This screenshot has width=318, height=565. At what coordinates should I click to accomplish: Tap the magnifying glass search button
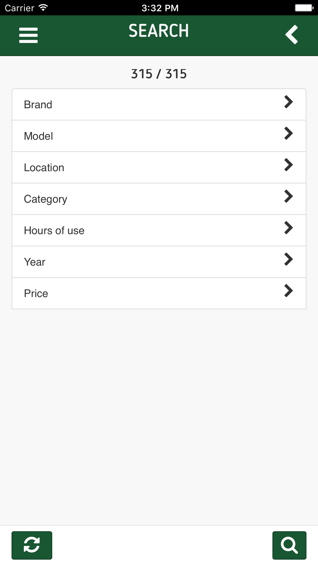[289, 545]
